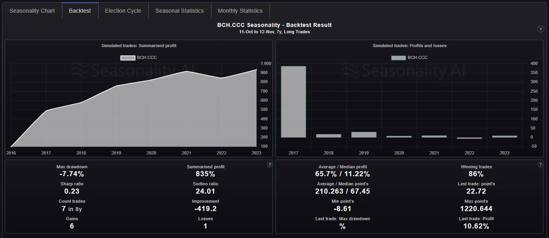The image size is (549, 238).
Task: Click the Seasonality.AI watermark on the losses chart
Action: pyautogui.click(x=405, y=69)
